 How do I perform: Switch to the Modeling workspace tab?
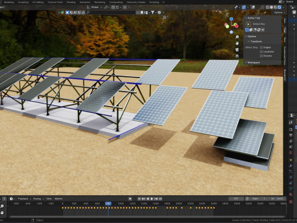point(9,2)
